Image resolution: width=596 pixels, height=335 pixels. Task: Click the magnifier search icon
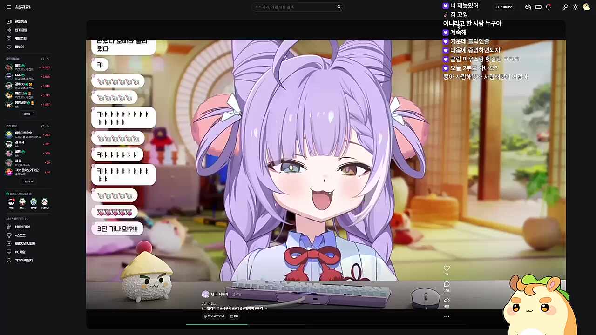[339, 7]
